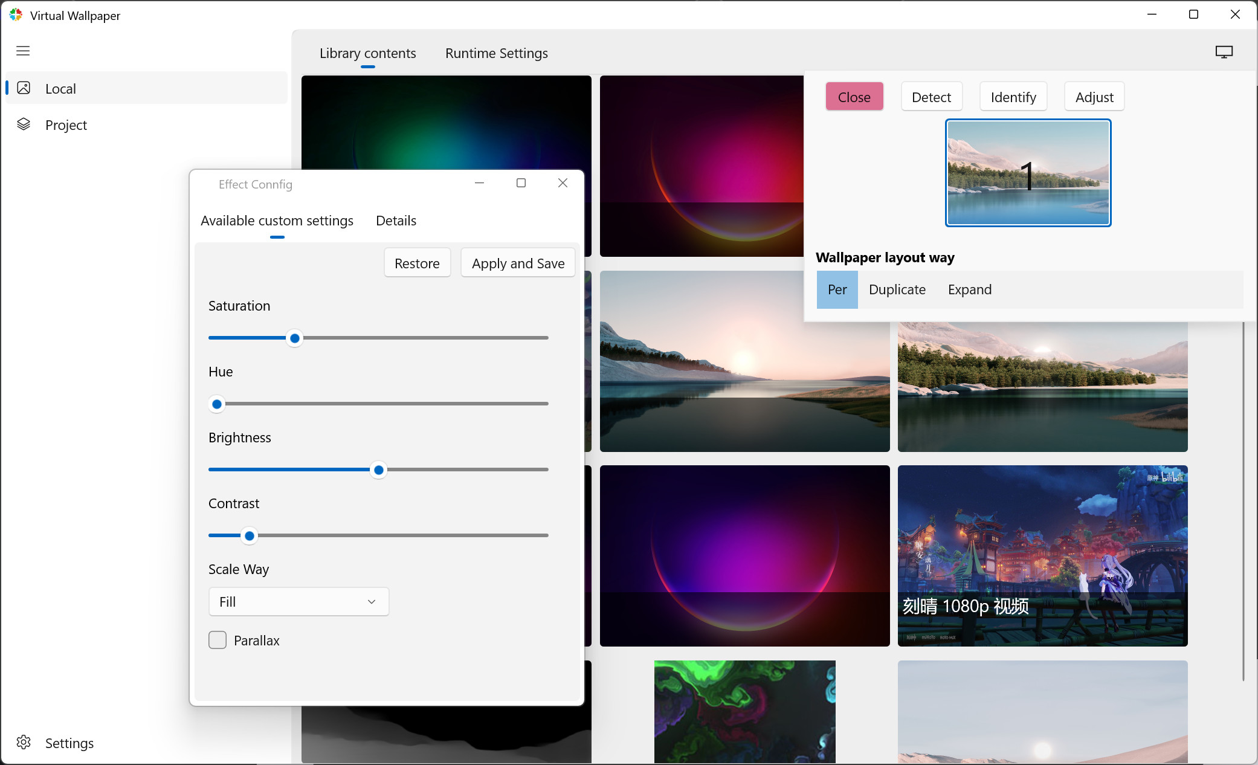Viewport: 1258px width, 765px height.
Task: Click the Local picture icon in sidebar
Action: tap(24, 88)
